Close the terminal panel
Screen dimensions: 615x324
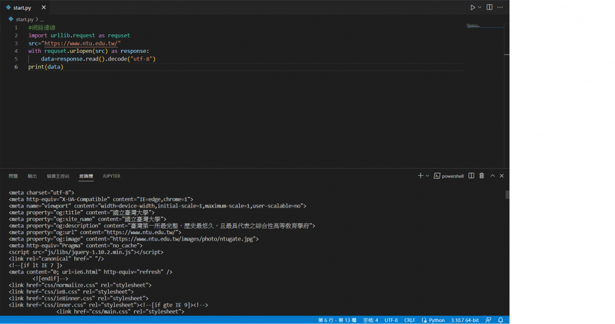coord(501,176)
